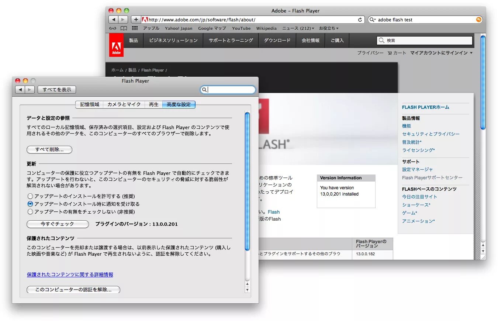Click the Safari back arrow button
Image resolution: width=498 pixels, height=321 pixels.
click(x=113, y=20)
